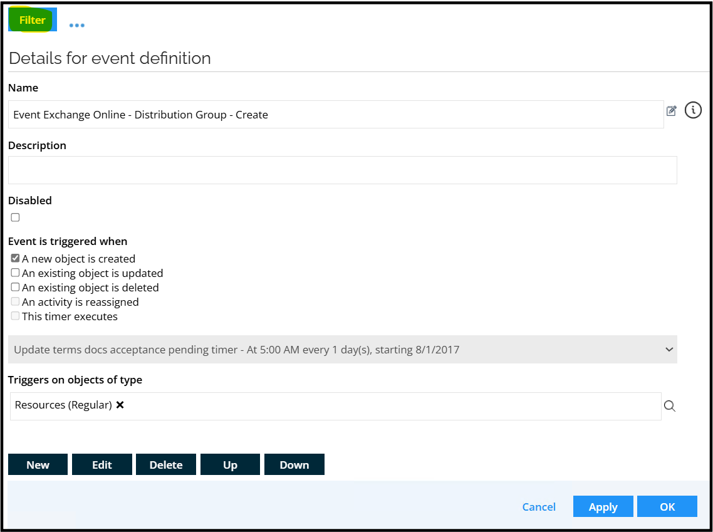The height and width of the screenshot is (532, 713).
Task: Click the Apply button
Action: (x=603, y=506)
